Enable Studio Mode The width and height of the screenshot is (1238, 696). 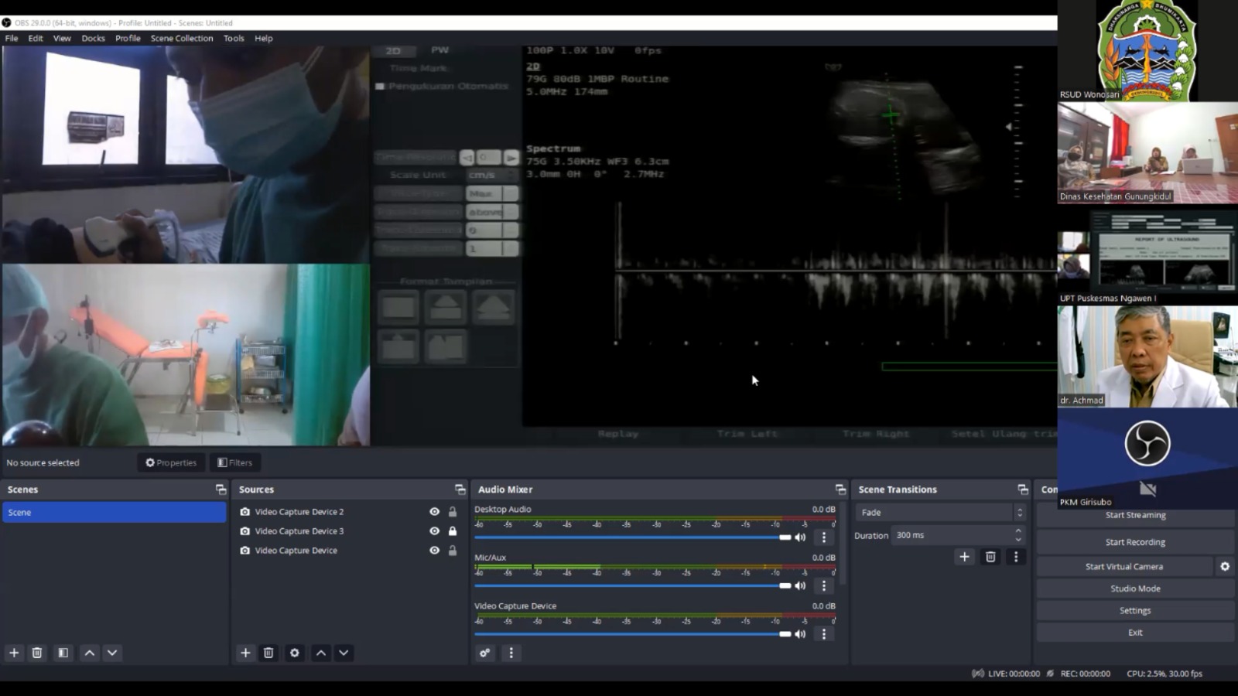coord(1135,589)
